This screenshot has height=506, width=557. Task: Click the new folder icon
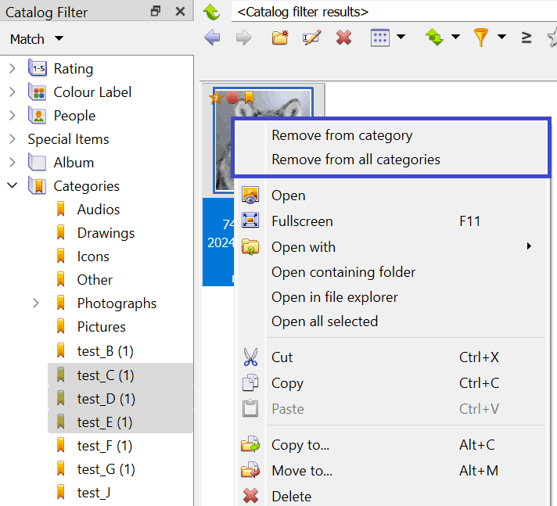point(280,38)
